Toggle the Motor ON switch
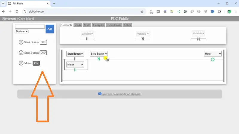239x134 pixels. tap(36, 63)
